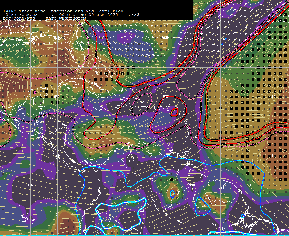The width and height of the screenshot is (289, 236).
Task: Click the "GFS3" model label
Action: [134, 15]
